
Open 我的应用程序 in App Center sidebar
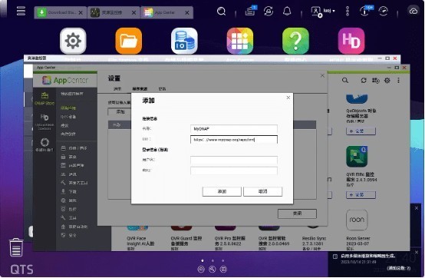pos(72,94)
